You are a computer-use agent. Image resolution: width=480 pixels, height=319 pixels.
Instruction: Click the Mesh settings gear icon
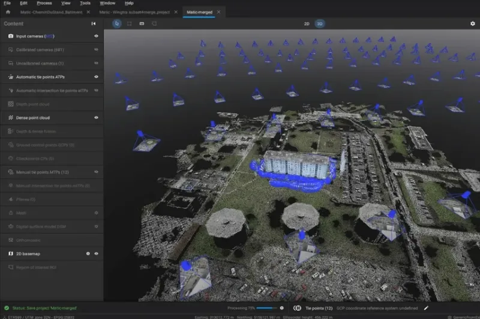(96, 212)
